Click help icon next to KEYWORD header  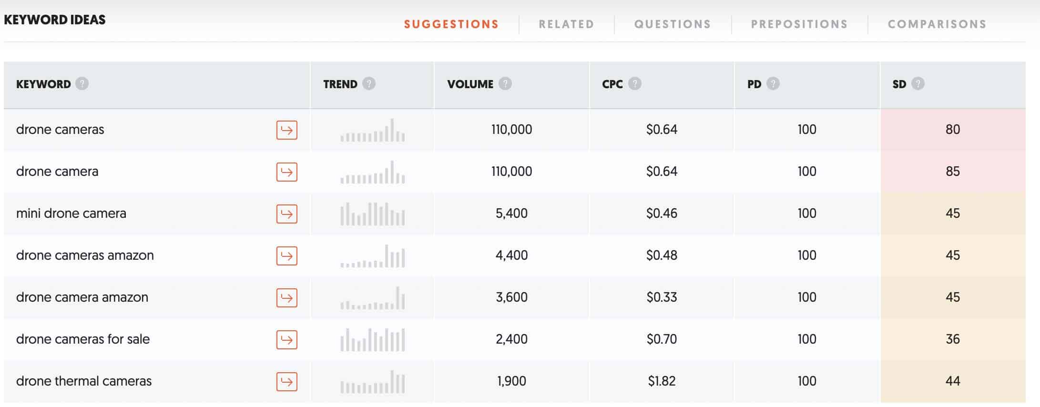pos(82,84)
